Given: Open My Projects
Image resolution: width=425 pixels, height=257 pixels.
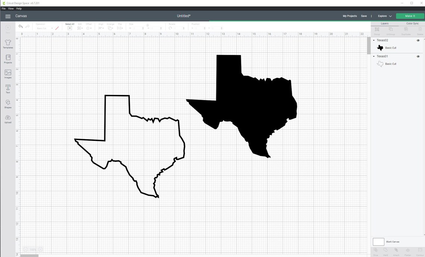Looking at the screenshot, I should pyautogui.click(x=350, y=16).
